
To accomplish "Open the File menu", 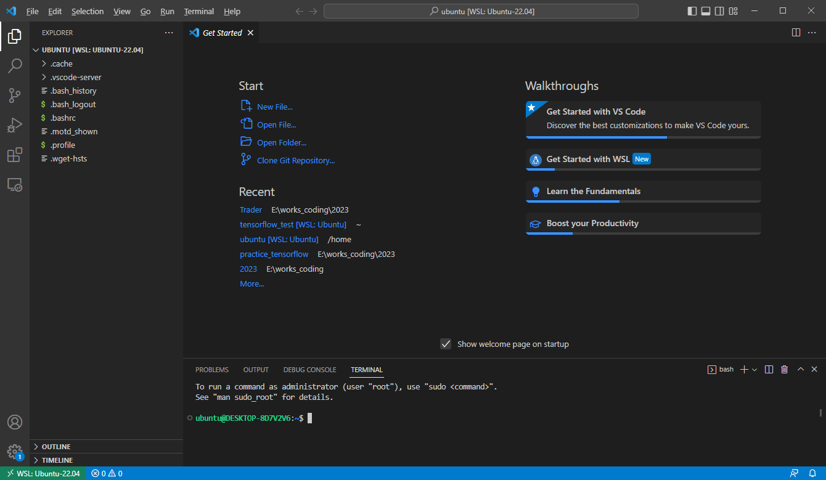I will click(x=32, y=11).
